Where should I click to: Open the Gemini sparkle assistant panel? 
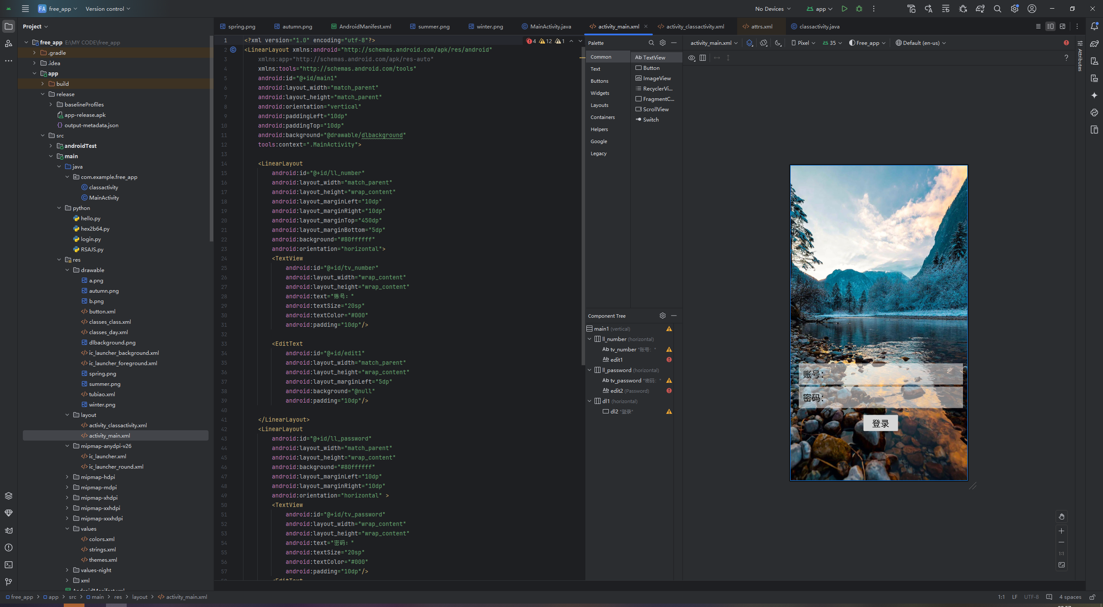click(x=1094, y=95)
